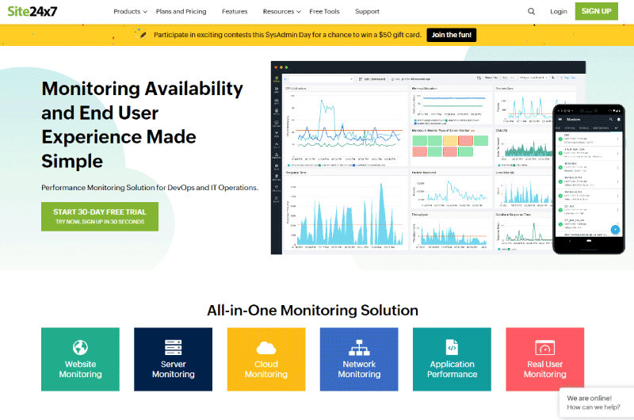Open the Support page
634x420 pixels.
pyautogui.click(x=367, y=11)
